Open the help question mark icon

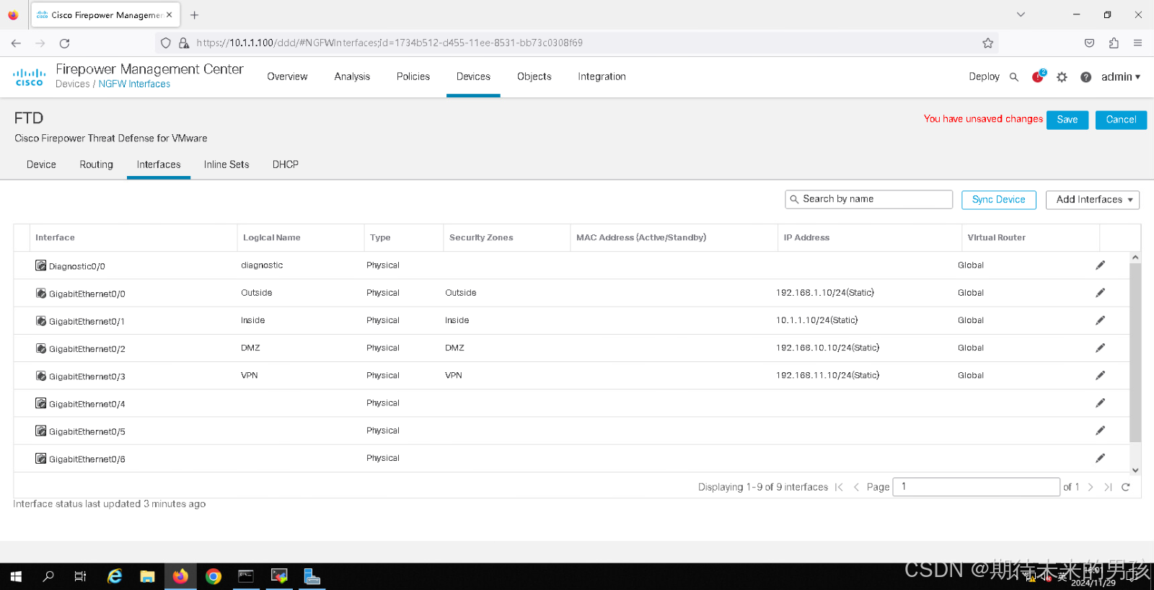pos(1085,77)
